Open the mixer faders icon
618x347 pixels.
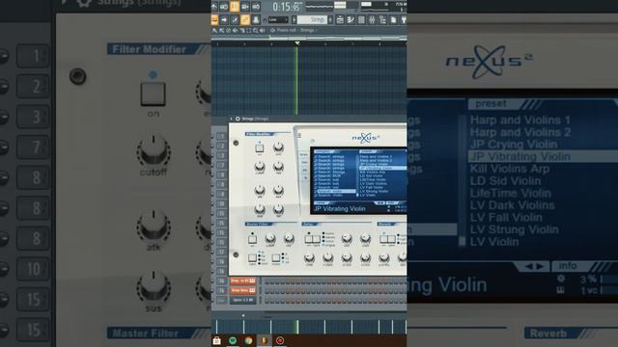click(372, 19)
